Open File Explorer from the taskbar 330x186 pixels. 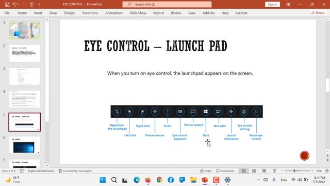point(193,180)
